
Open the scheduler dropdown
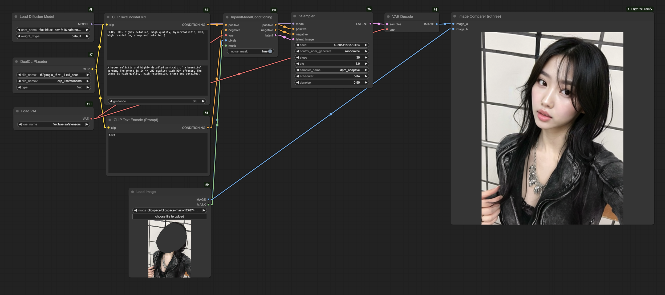[332, 76]
